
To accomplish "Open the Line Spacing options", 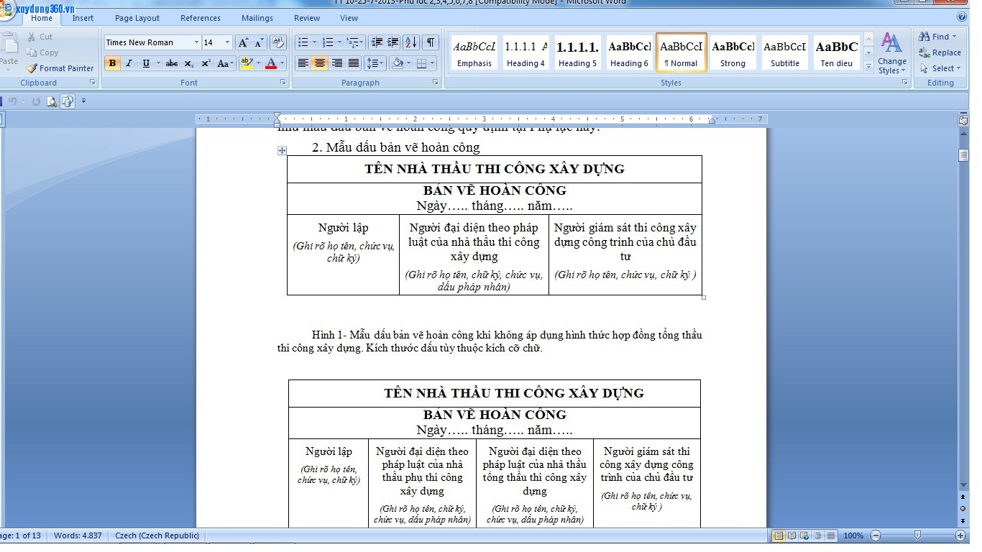I will (375, 63).
